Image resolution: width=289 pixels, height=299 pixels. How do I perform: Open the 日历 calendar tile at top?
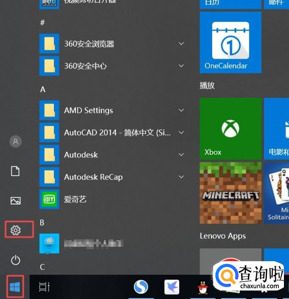pos(231,4)
